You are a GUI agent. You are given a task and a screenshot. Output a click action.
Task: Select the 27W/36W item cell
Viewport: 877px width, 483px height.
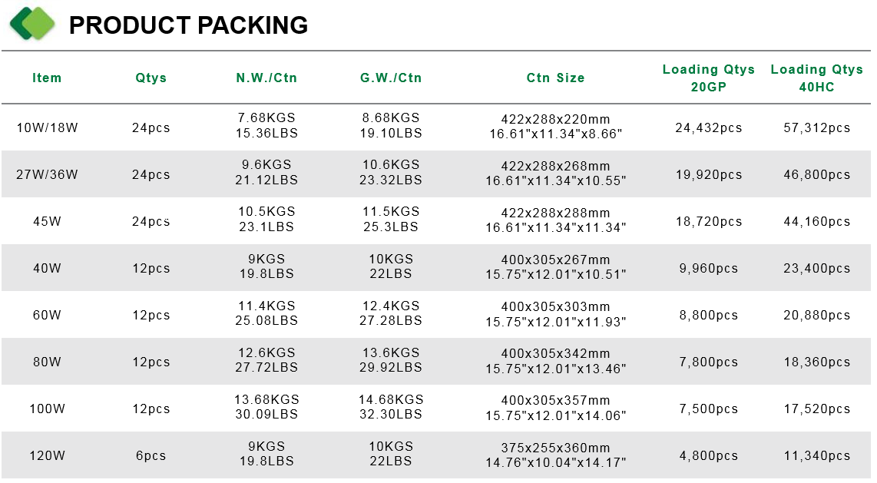47,174
